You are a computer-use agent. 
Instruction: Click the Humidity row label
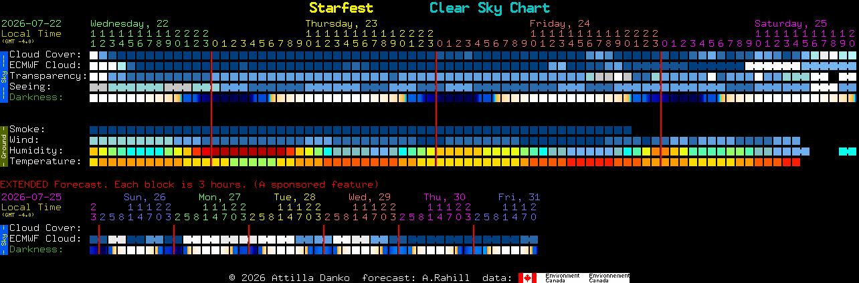pyautogui.click(x=36, y=150)
